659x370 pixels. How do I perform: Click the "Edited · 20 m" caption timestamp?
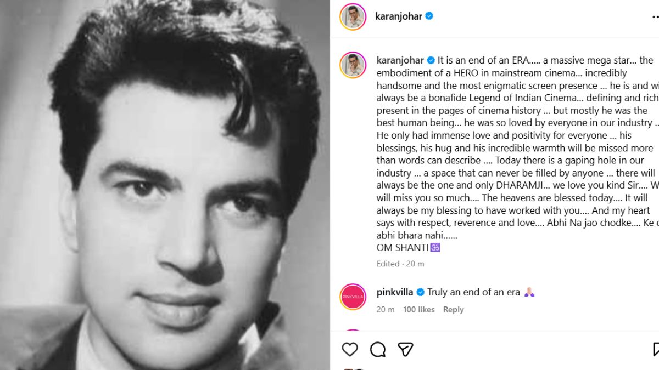click(400, 264)
